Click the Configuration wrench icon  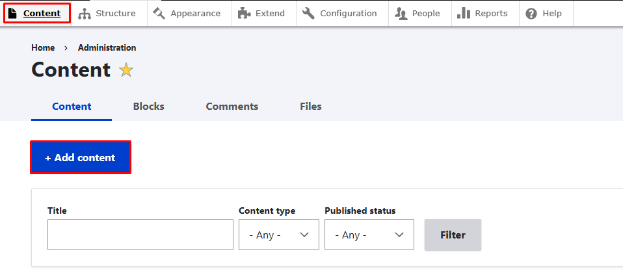point(308,14)
